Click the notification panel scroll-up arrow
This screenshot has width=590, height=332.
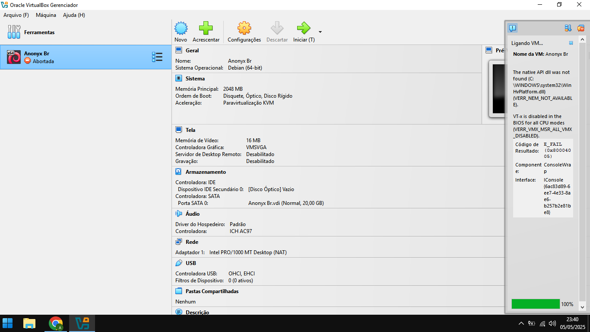tap(582, 39)
